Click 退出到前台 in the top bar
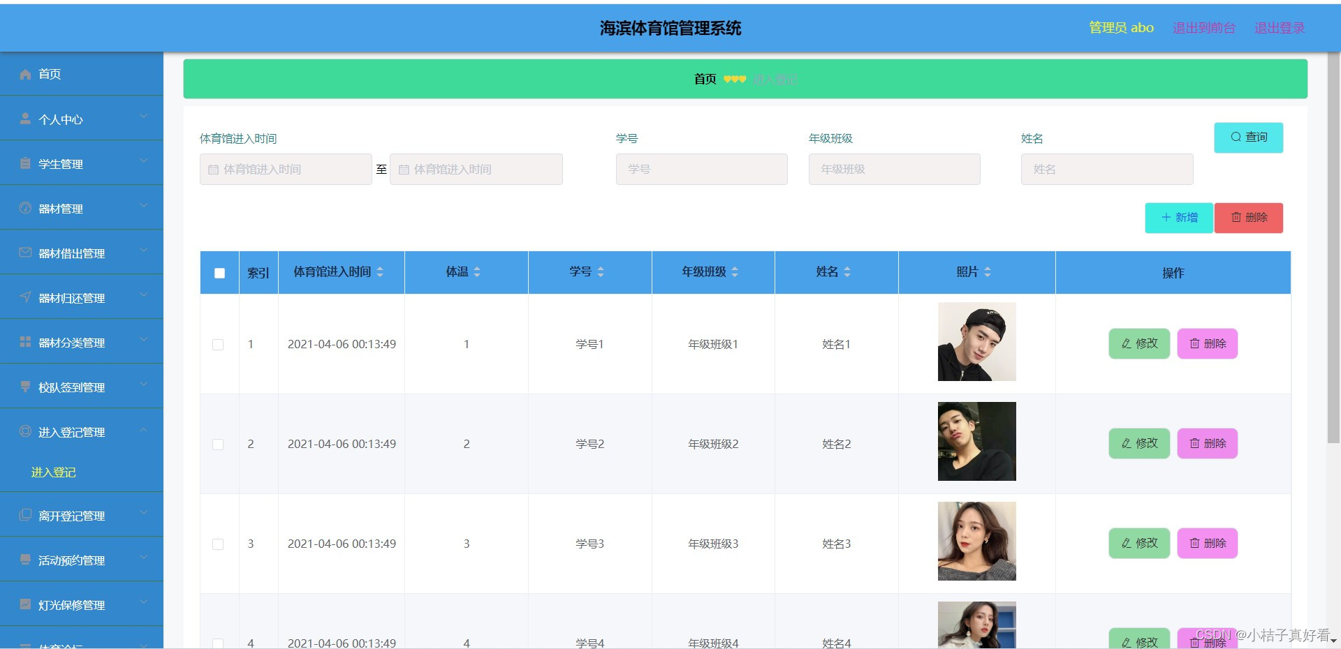This screenshot has width=1341, height=649. (x=1203, y=28)
